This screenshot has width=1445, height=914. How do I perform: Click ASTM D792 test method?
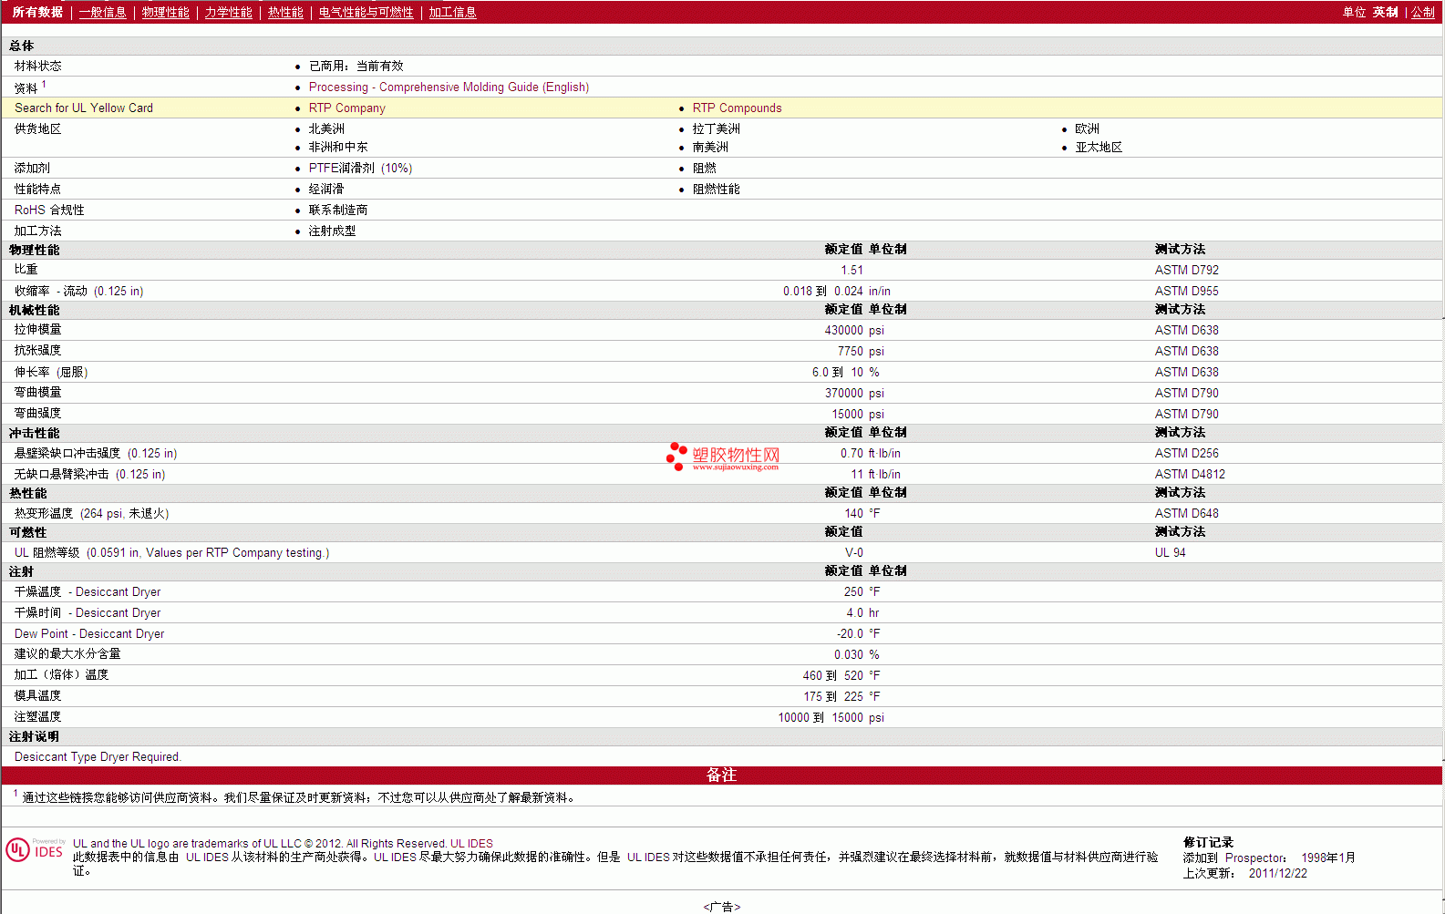1186,271
